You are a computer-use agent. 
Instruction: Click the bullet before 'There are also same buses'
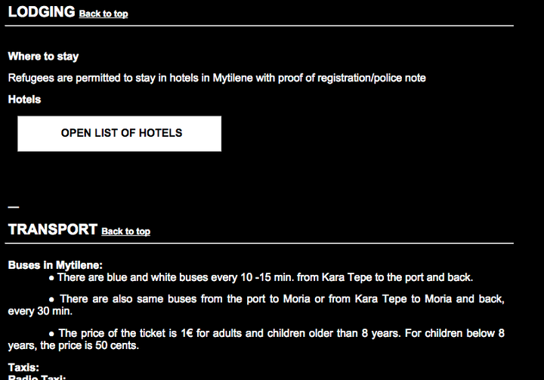point(51,300)
